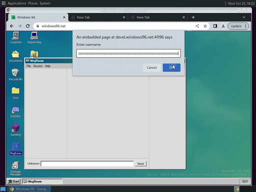Screen dimensions: 256x192
Task: Click the 18:01 clock in Windows 96 tray
Action: click(x=245, y=181)
